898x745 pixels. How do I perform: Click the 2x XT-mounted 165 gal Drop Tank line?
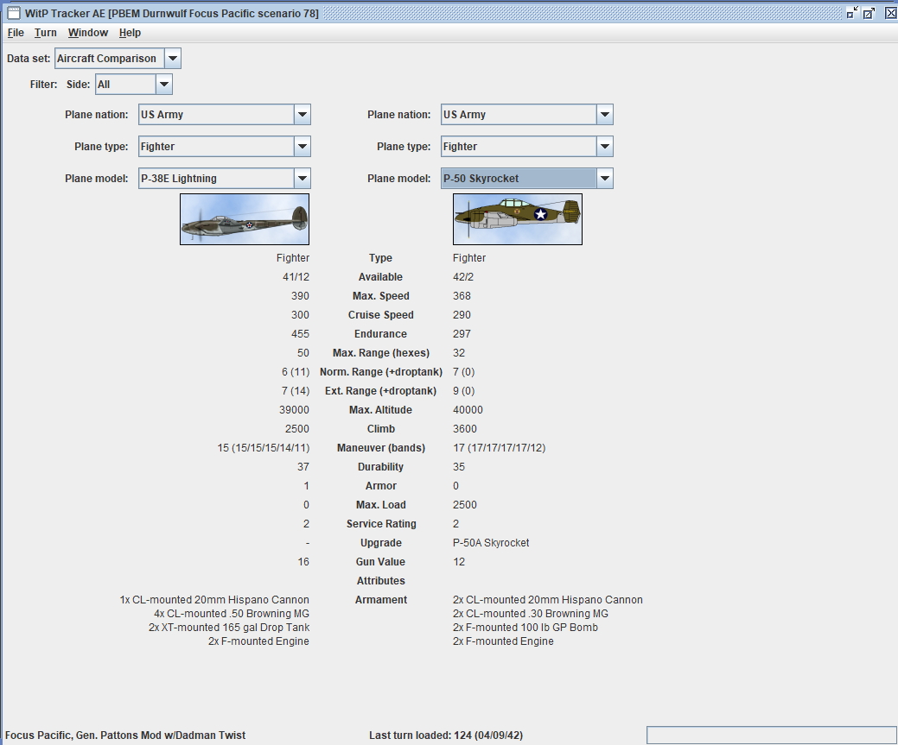229,627
